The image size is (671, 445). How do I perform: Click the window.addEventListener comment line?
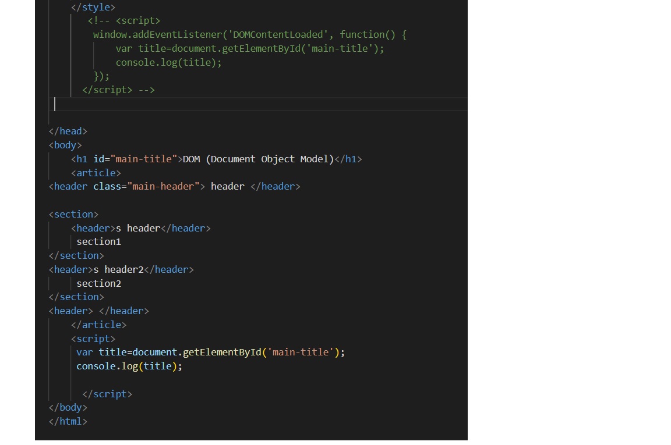point(250,35)
